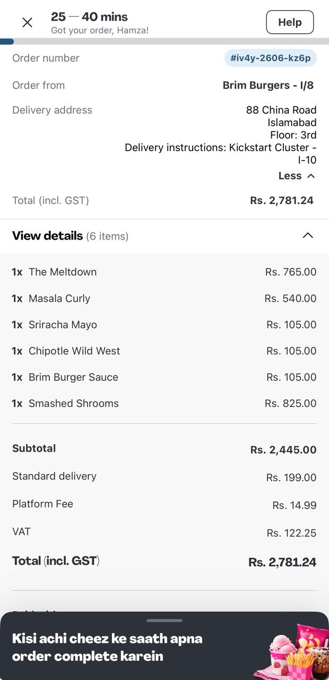Collapse the View details section
Image resolution: width=329 pixels, height=680 pixels.
(308, 235)
